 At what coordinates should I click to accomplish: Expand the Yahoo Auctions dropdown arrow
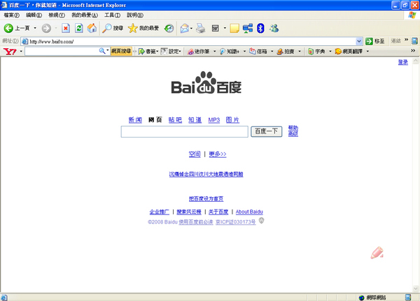(x=300, y=51)
